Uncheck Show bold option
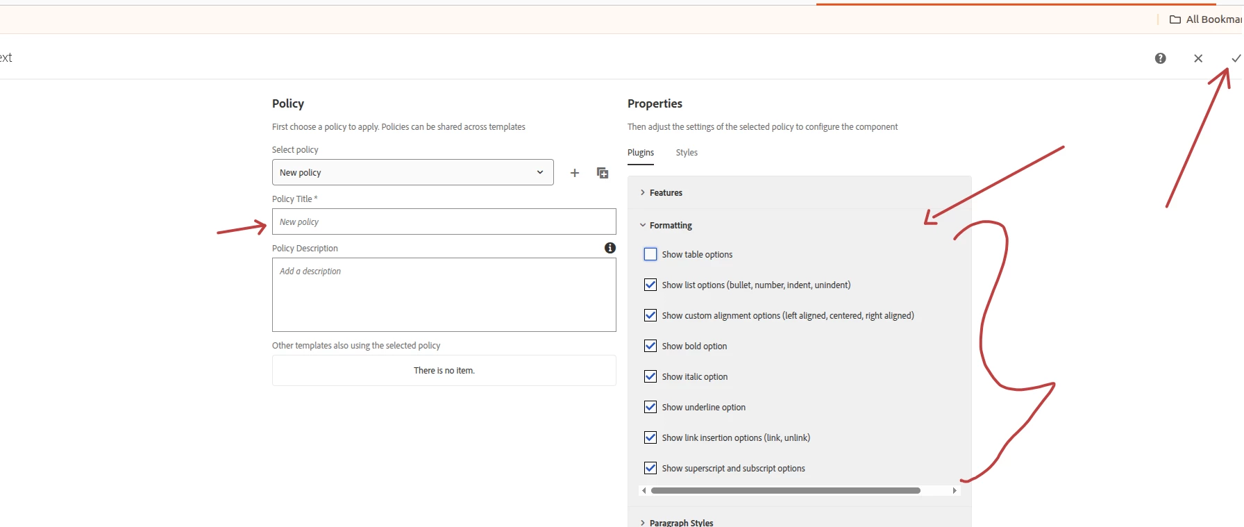 [650, 346]
